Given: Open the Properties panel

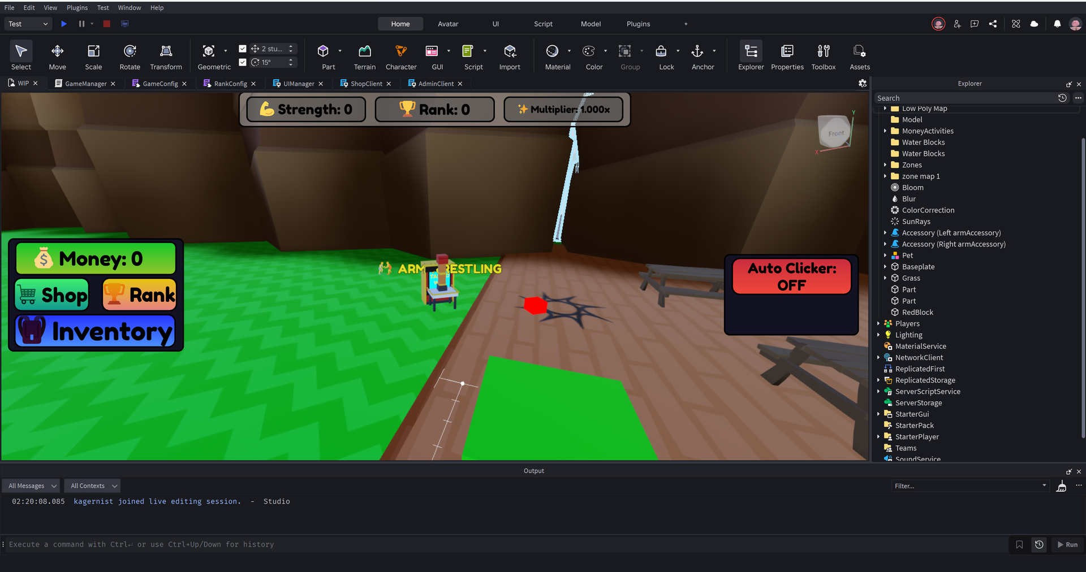Looking at the screenshot, I should click(x=787, y=57).
